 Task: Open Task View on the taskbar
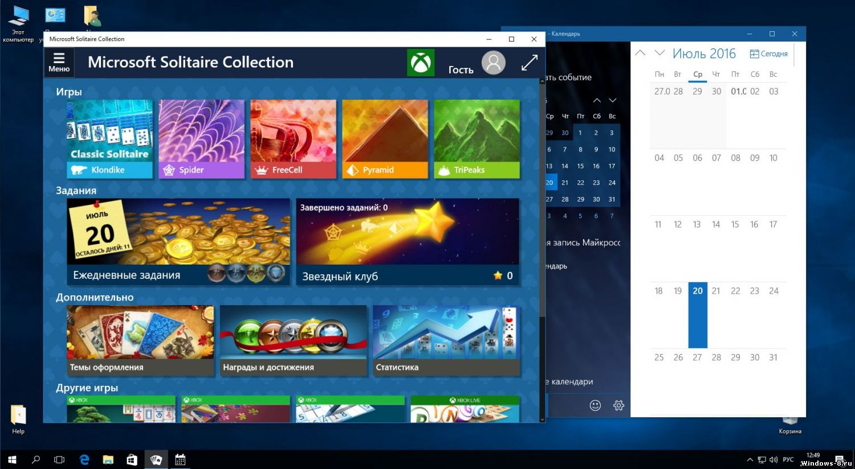pos(59,459)
